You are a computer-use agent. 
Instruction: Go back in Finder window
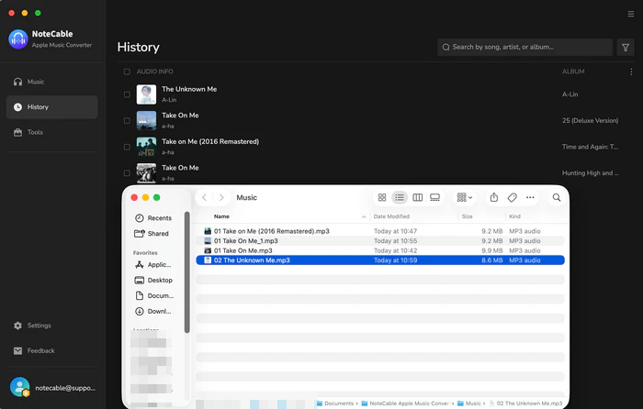coord(204,198)
